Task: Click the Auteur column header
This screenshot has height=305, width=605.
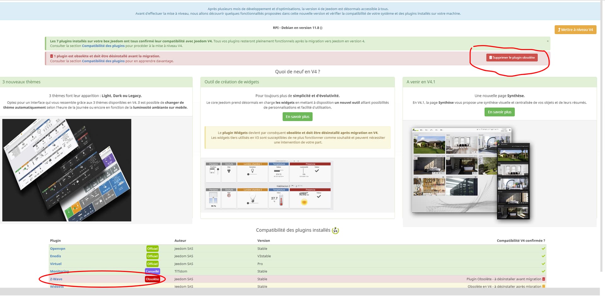Action: (180, 241)
